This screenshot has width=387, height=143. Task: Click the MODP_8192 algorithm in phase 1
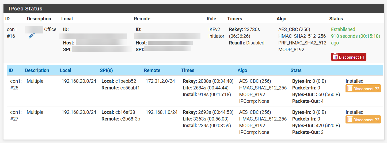(291, 50)
